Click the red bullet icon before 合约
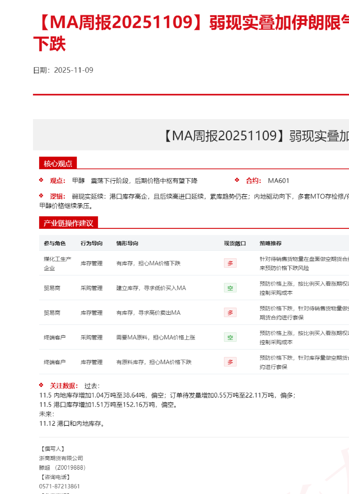 click(x=237, y=180)
